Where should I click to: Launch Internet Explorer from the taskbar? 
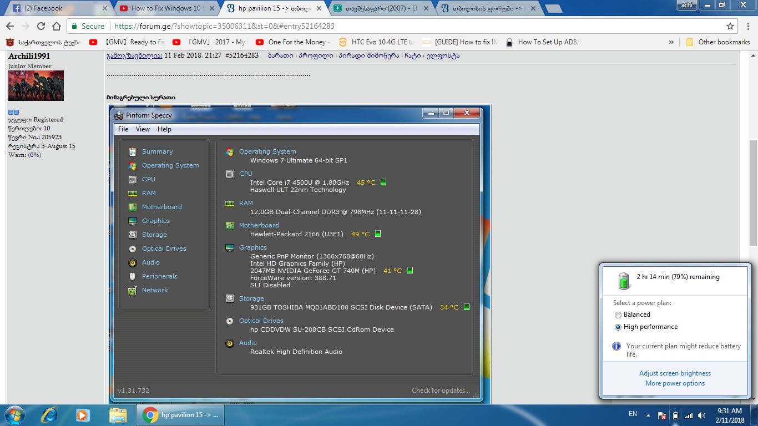50,415
